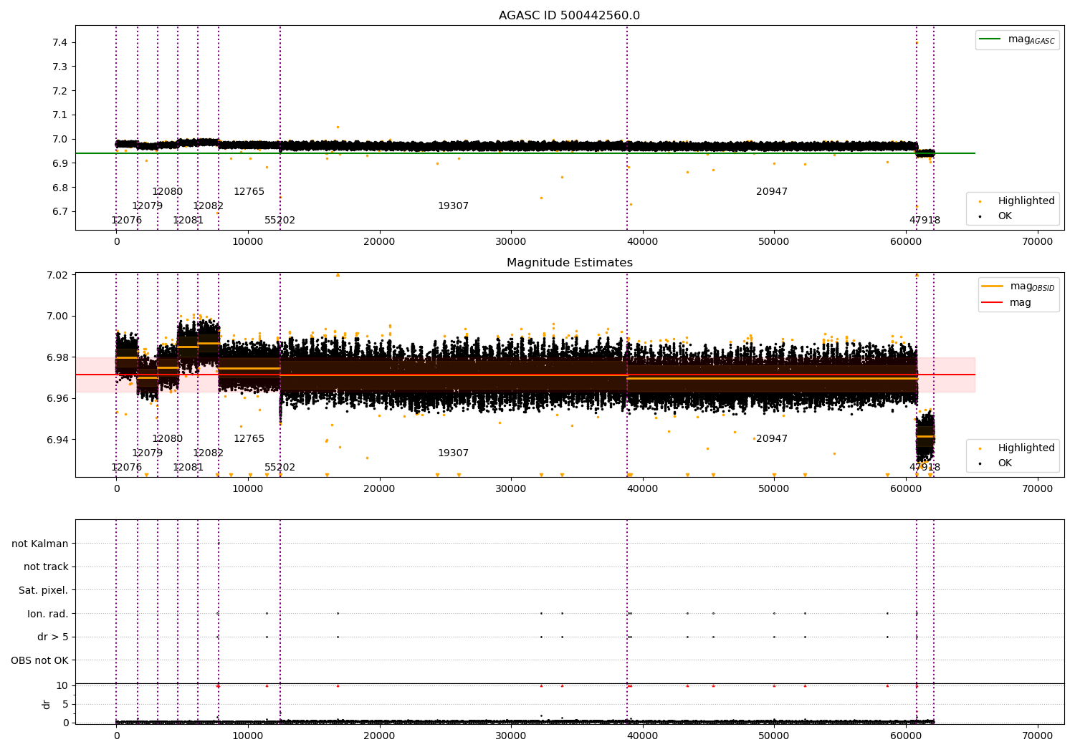Click the red 'mag' legend line sample
Viewport: 1075px width, 752px height.
(x=992, y=302)
